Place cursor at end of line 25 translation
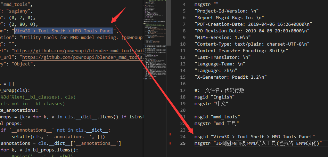328x157 pixels. [x=322, y=143]
